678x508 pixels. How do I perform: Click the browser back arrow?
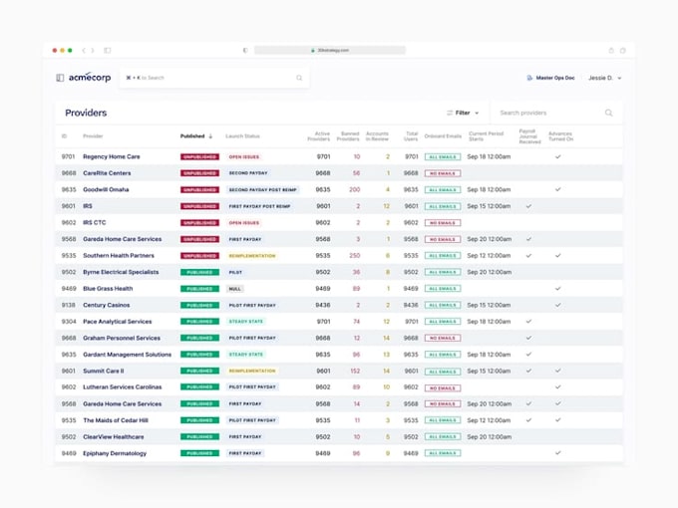pos(84,51)
